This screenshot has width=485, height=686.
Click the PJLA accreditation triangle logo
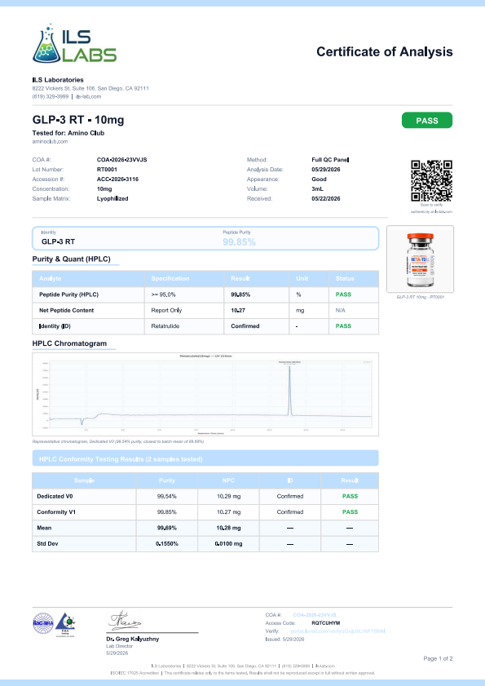click(65, 623)
